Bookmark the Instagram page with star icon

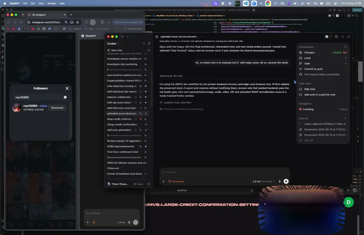[77, 22]
